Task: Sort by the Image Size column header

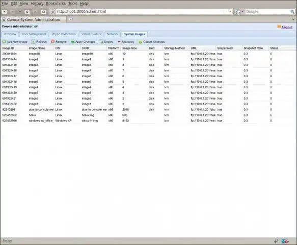Action: [x=134, y=48]
